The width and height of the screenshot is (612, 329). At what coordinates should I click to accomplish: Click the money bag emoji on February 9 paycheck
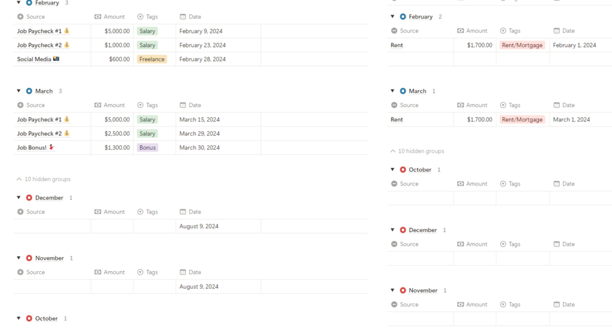tap(67, 31)
